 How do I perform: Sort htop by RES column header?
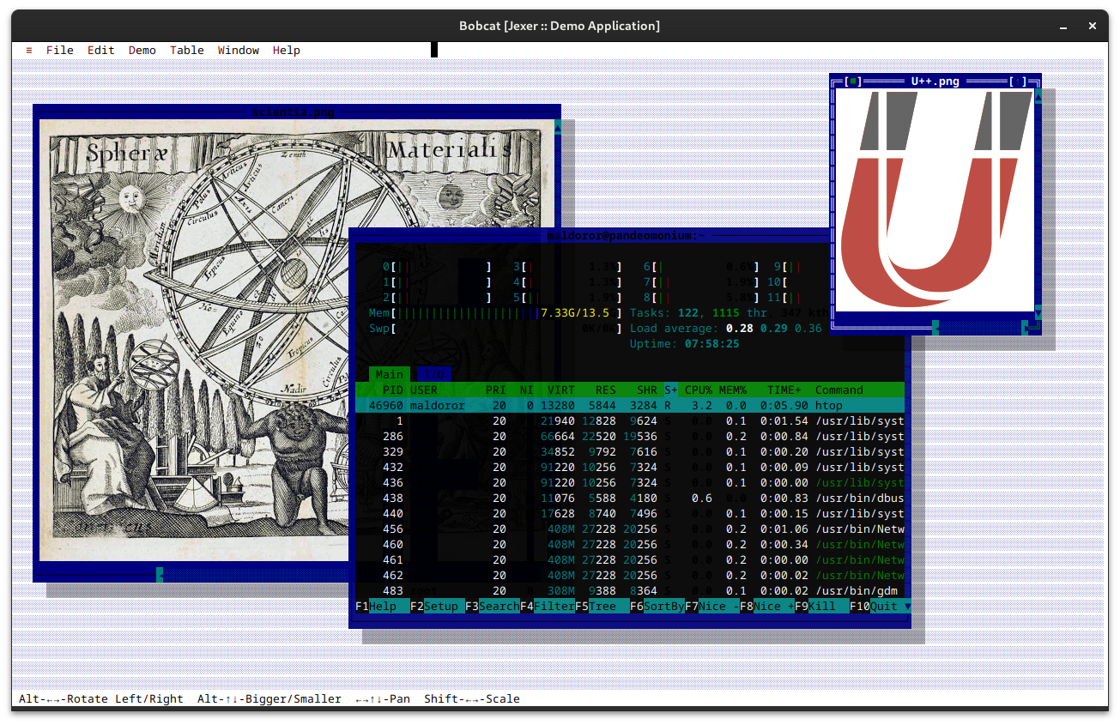click(606, 390)
